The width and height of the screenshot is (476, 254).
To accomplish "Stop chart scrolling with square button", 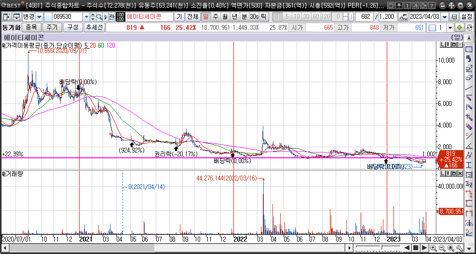I will point(416,248).
